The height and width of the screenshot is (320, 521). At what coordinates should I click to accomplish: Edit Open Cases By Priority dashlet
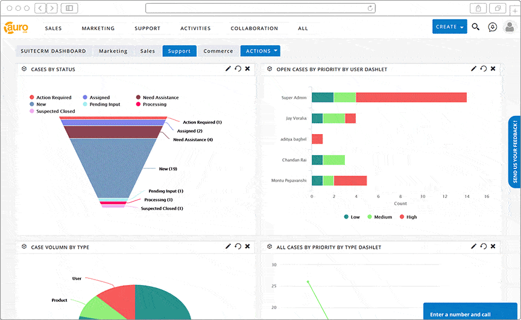(473, 68)
